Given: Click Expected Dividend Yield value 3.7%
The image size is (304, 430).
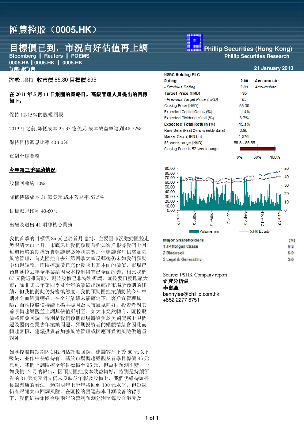Looking at the screenshot, I should click(x=244, y=118).
